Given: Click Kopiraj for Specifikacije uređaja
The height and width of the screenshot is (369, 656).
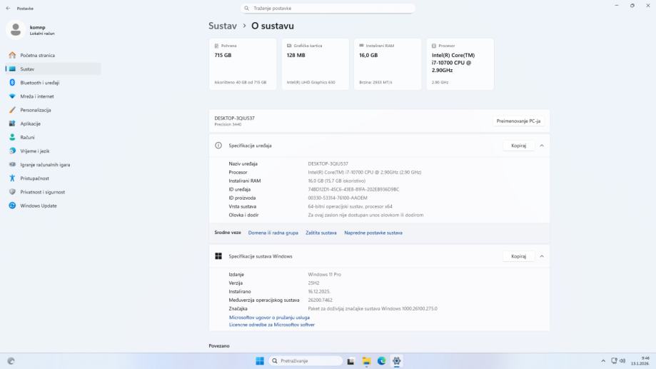Looking at the screenshot, I should (x=518, y=146).
